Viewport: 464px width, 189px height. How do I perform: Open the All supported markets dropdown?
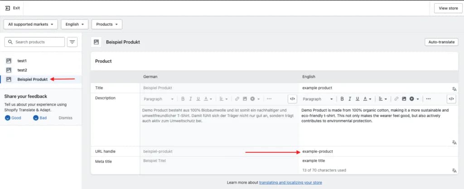pyautogui.click(x=31, y=24)
